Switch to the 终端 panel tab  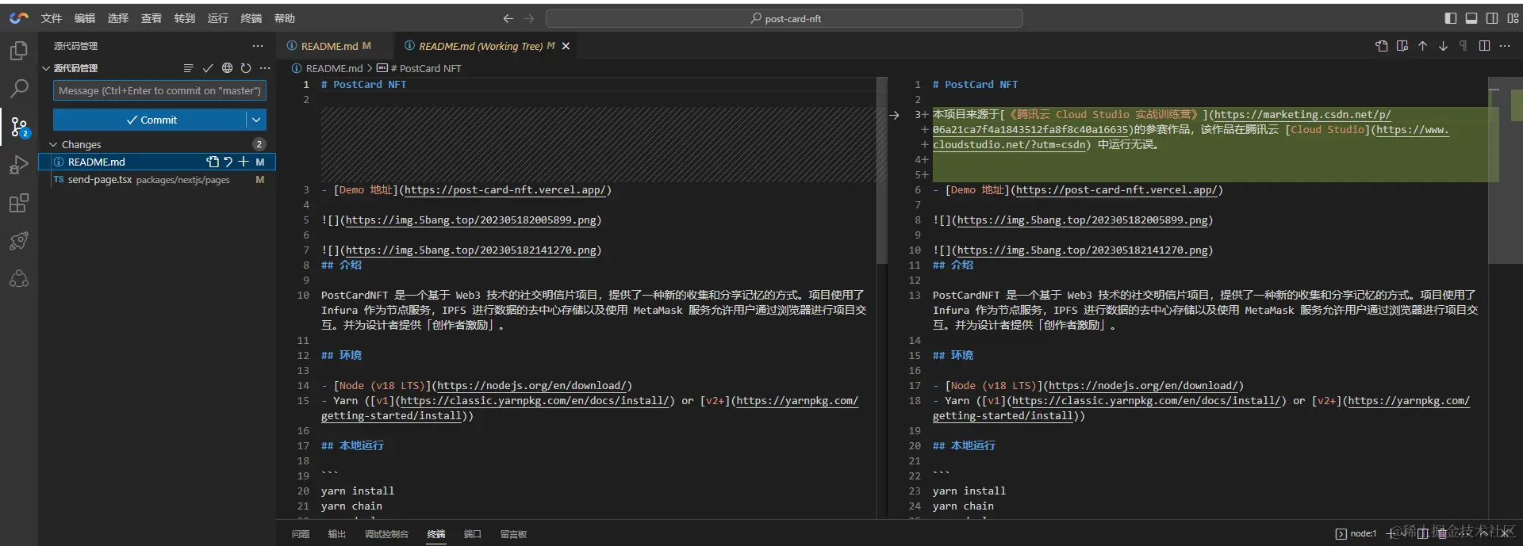tap(436, 534)
